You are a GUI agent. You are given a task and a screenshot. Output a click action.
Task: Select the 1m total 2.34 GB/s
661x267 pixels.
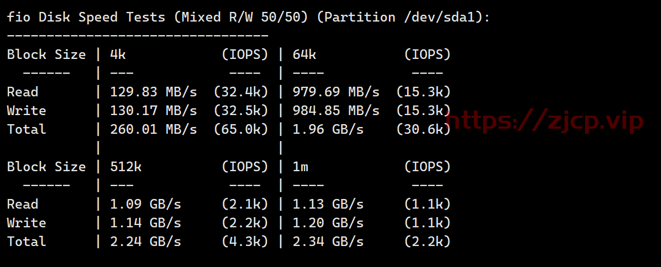click(x=328, y=241)
